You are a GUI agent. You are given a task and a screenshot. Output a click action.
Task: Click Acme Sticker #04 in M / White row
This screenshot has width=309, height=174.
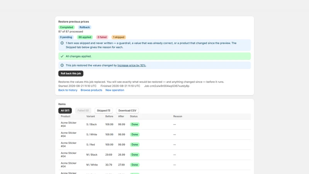(68, 165)
